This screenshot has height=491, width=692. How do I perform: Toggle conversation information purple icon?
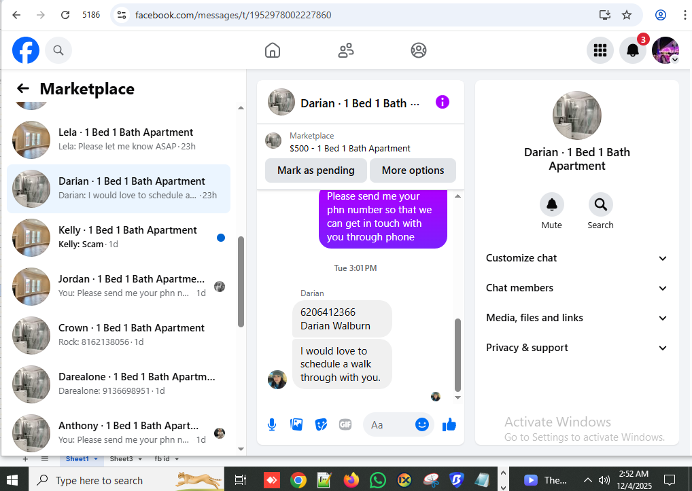[443, 103]
